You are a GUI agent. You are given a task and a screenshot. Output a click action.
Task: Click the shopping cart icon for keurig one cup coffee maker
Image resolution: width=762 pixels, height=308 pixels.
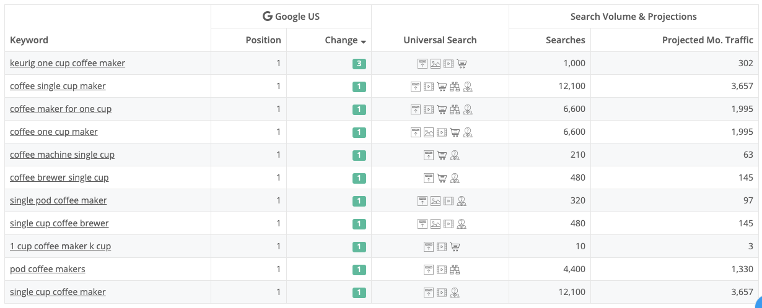[462, 63]
